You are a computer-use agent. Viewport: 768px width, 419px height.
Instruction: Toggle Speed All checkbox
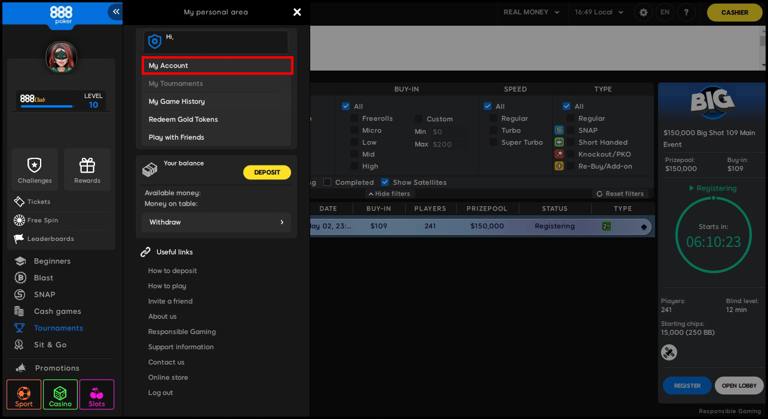pos(488,106)
